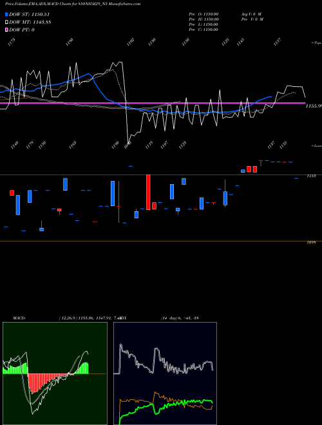Click the 1163 low label

pos(72,146)
